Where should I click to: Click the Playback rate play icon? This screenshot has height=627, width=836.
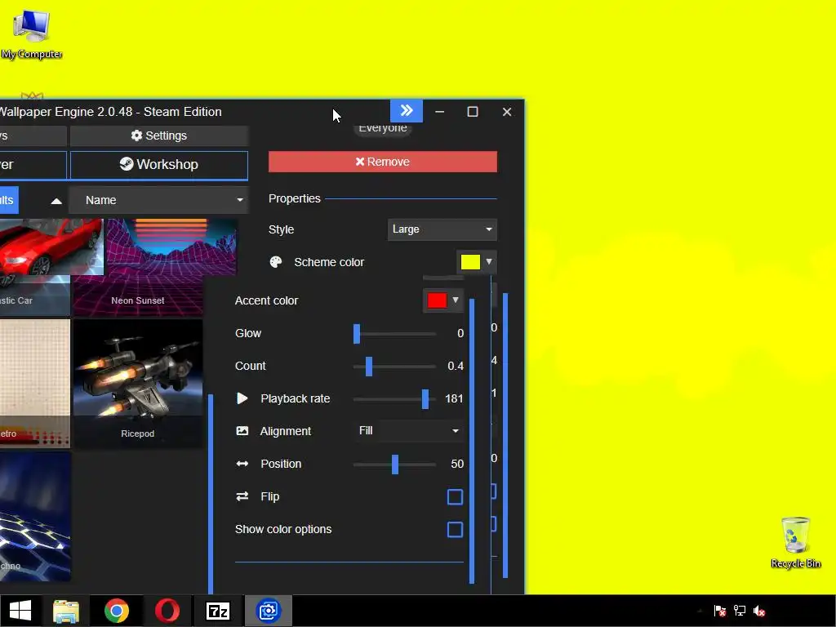(242, 398)
